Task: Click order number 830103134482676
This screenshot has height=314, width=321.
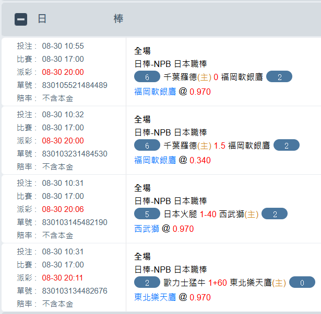Action: [75, 291]
